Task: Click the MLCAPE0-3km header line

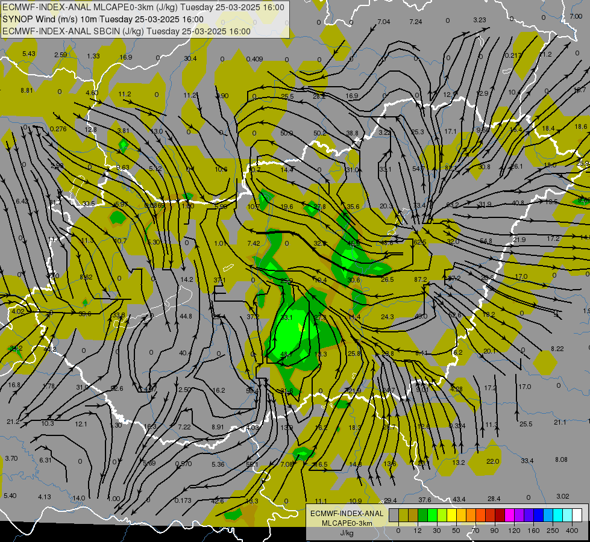Action: click(x=143, y=7)
